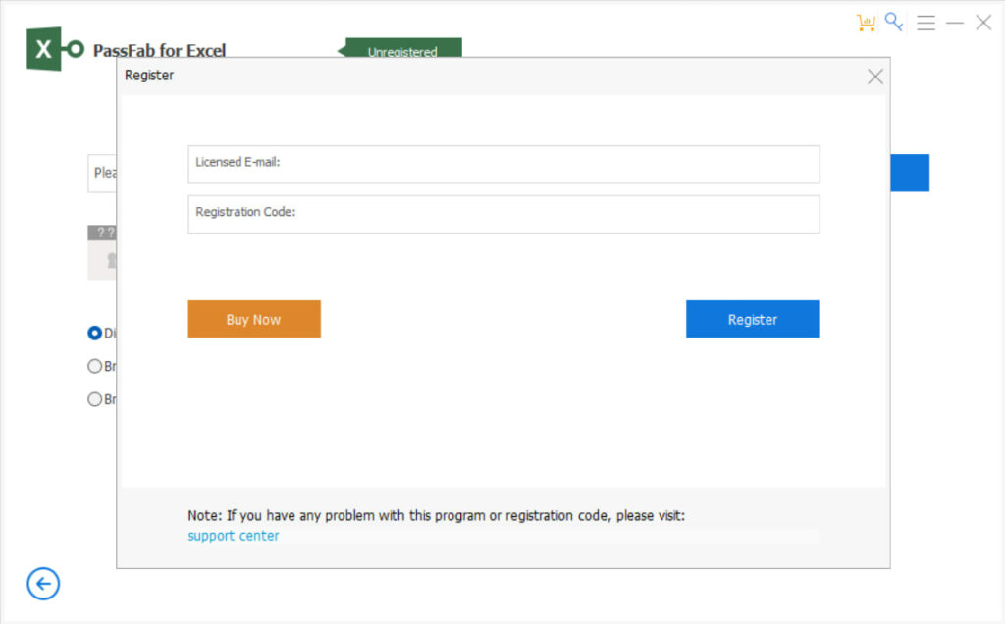Screen dimensions: 1005x624
Task: Click the Unregistered status badge
Action: (x=400, y=48)
